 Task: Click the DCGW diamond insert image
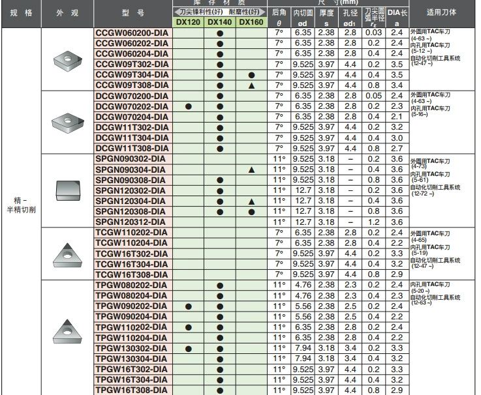point(68,123)
